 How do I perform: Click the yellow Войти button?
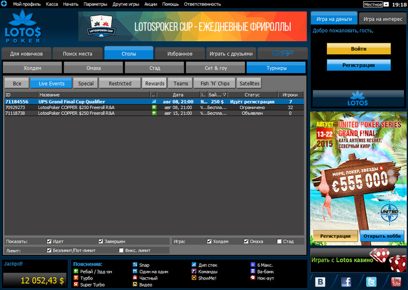(358, 49)
